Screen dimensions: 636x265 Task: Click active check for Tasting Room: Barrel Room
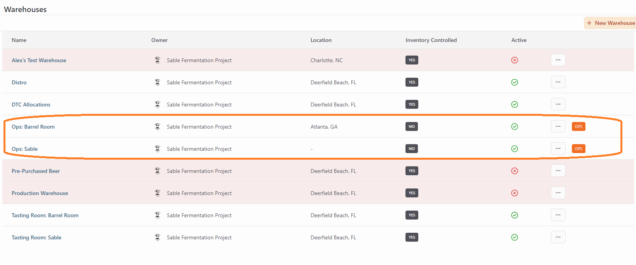pyautogui.click(x=514, y=215)
